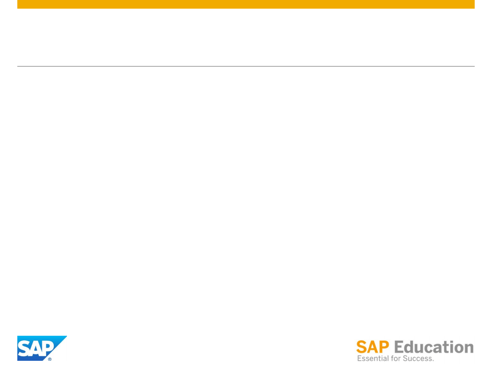Select the word Success in the tagline
Screen dimensions: 492x369
coord(418,359)
